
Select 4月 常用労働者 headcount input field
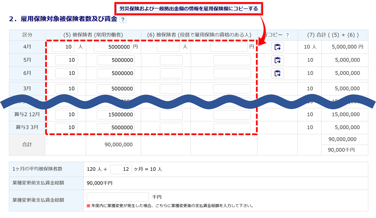[x=63, y=47]
